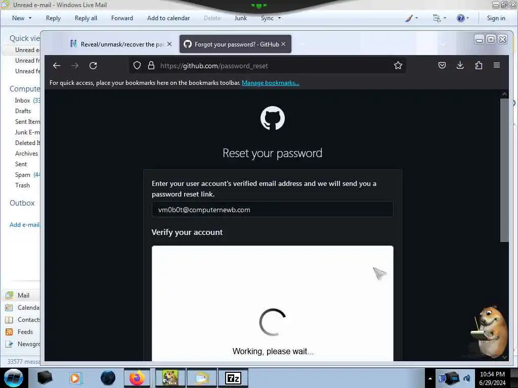518x388 pixels.
Task: Open the Mail section in Live Mail
Action: pos(20,295)
